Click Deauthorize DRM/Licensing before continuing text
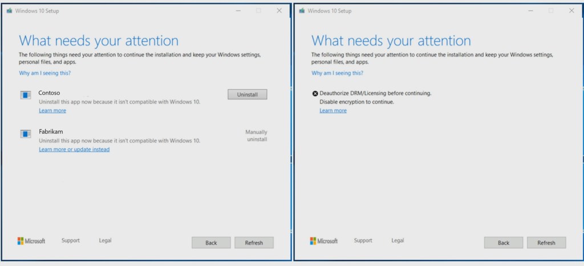Image resolution: width=584 pixels, height=266 pixels. pyautogui.click(x=375, y=93)
